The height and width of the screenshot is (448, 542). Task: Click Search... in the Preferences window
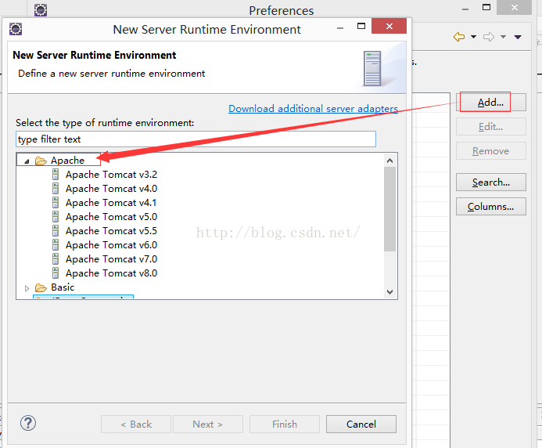(491, 182)
